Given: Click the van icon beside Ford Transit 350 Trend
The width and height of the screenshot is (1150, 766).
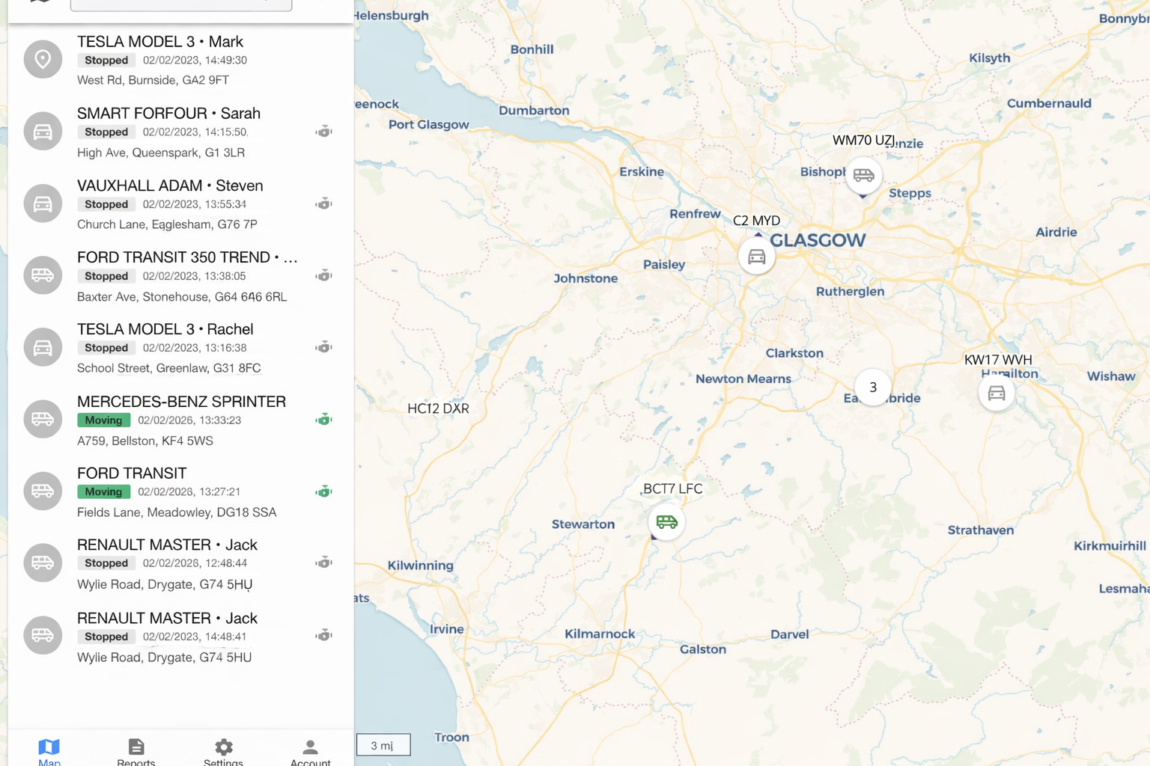Looking at the screenshot, I should click(x=43, y=275).
